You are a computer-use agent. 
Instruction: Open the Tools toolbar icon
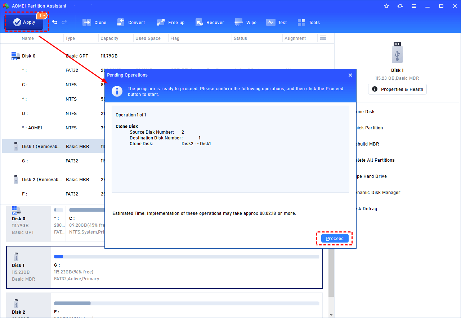tap(309, 22)
